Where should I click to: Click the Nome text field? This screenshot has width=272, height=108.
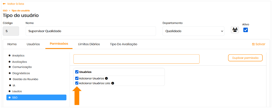[91, 31]
